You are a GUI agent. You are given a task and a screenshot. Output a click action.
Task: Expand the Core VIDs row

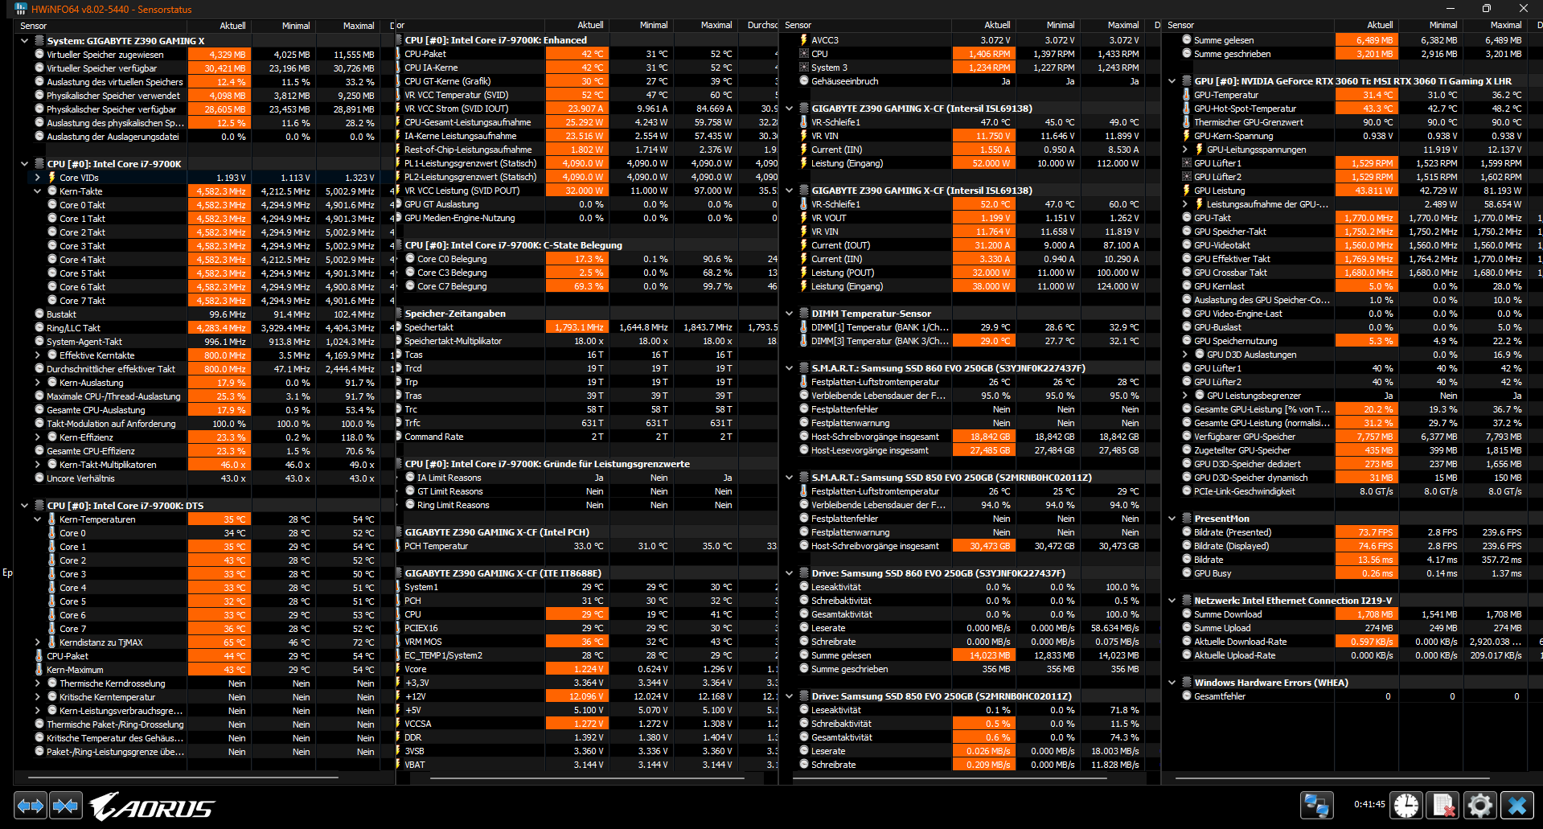37,178
